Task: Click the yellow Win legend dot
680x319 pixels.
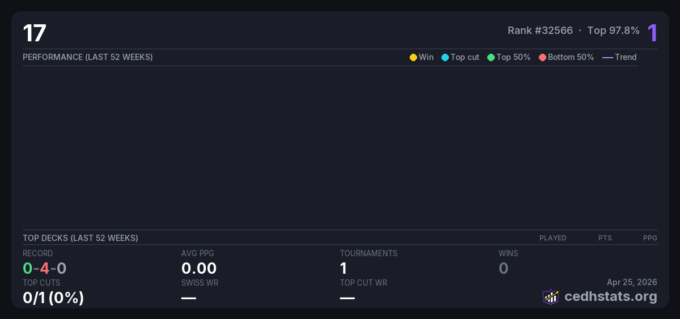Action: pyautogui.click(x=413, y=58)
